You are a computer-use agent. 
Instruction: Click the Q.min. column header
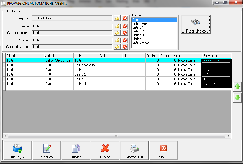(152, 56)
